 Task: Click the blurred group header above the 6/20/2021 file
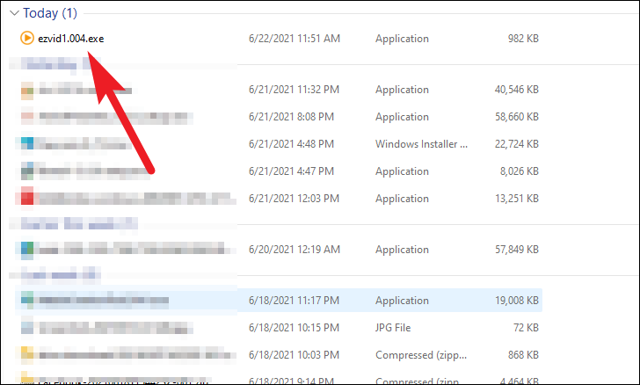[62, 224]
